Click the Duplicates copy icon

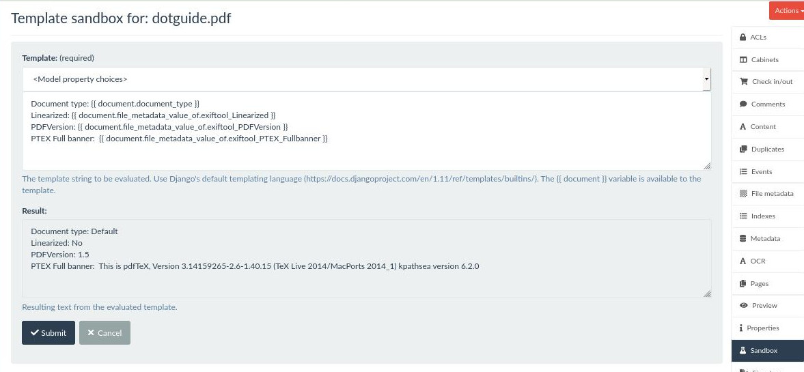point(743,149)
